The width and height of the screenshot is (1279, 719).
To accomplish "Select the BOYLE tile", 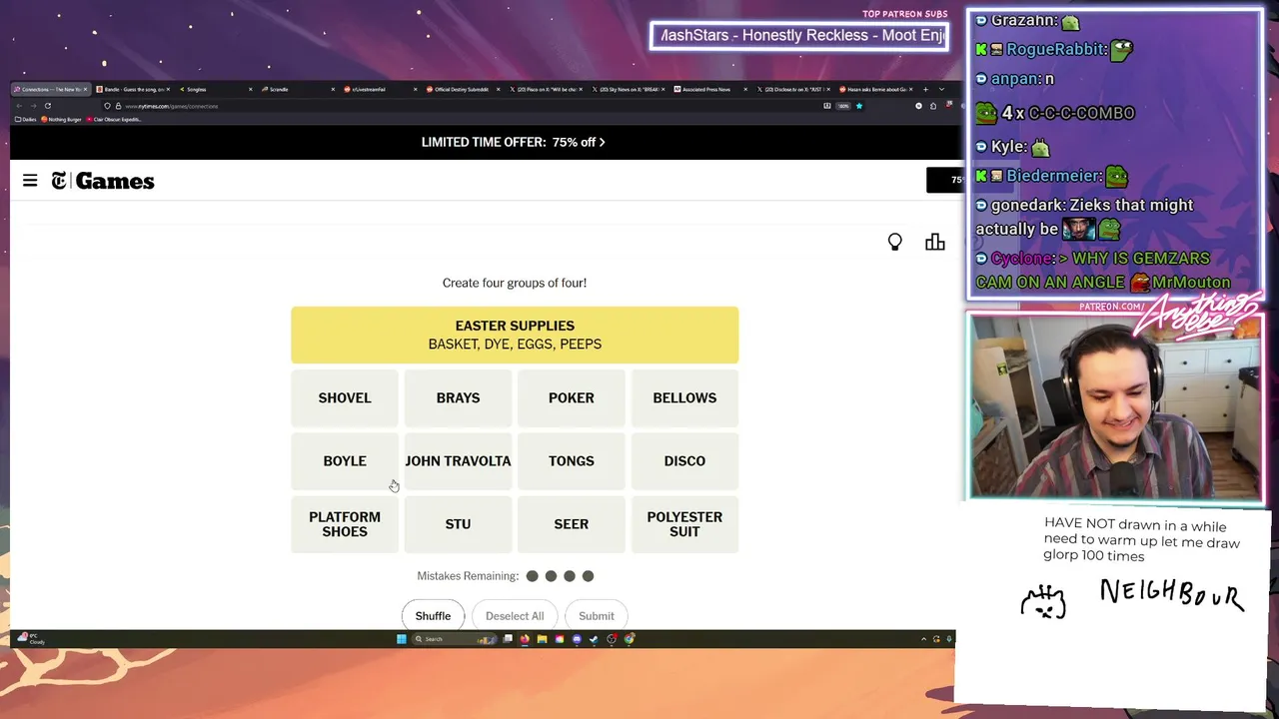I will [x=345, y=460].
